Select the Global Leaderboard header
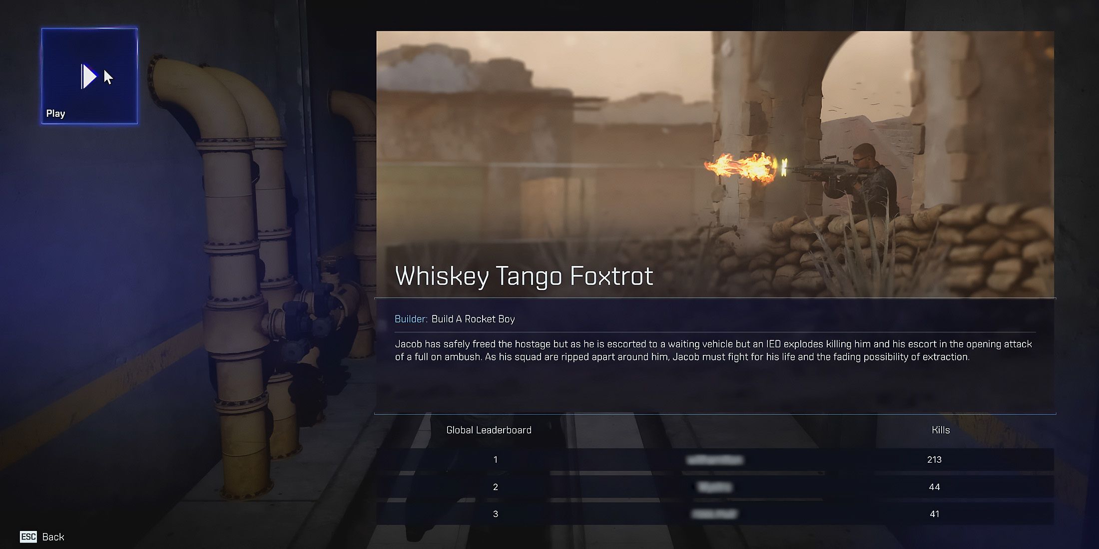 489,430
